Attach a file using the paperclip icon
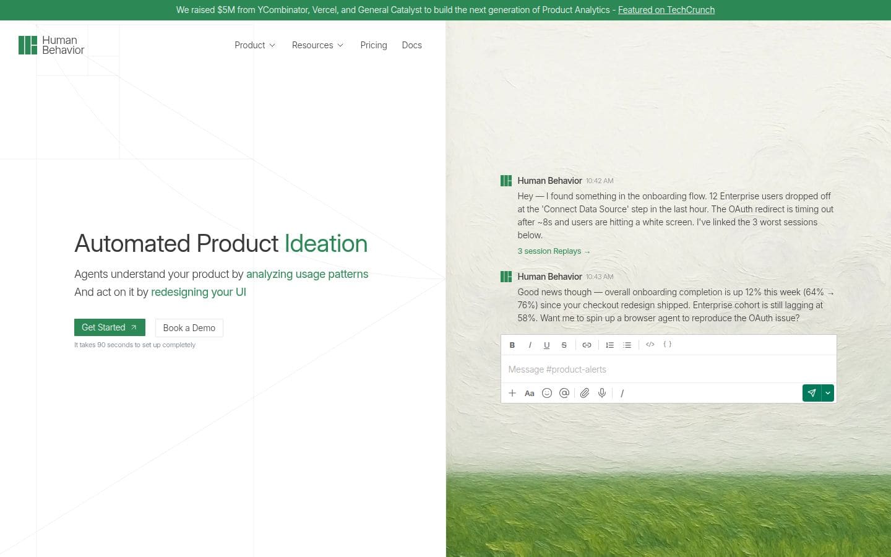This screenshot has height=557, width=891. click(x=585, y=393)
